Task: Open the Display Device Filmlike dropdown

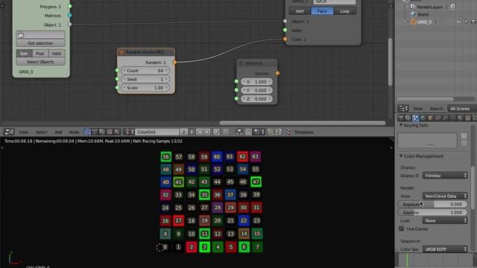Action: click(445, 176)
